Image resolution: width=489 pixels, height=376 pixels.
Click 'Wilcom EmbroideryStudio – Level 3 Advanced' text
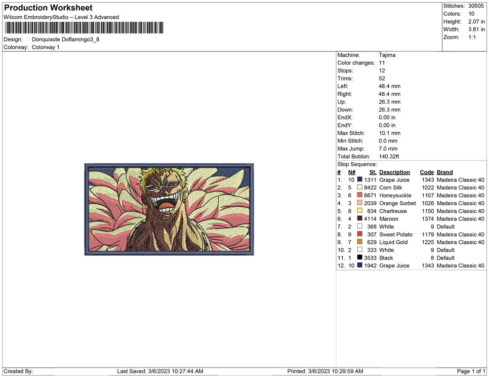click(61, 17)
